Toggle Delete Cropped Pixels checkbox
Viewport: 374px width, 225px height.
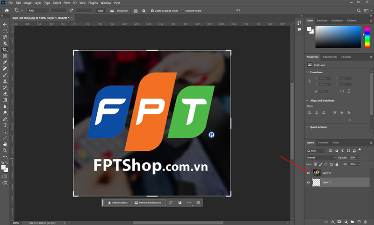pos(152,11)
